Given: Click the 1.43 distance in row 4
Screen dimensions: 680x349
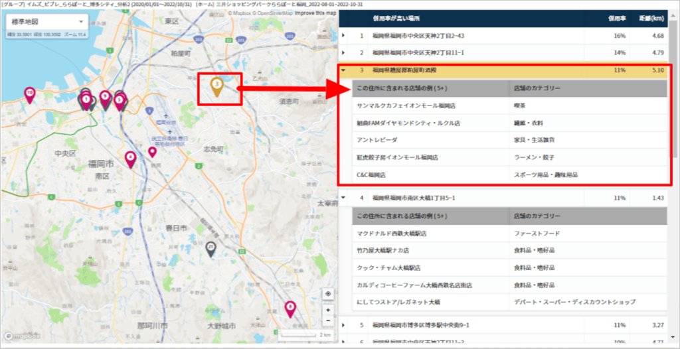Looking at the screenshot, I should pyautogui.click(x=658, y=198).
